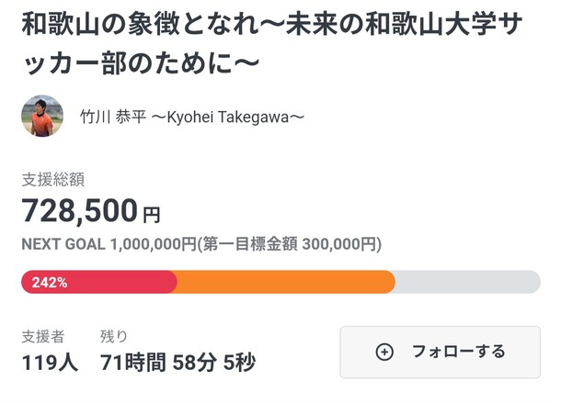Click the 119人 supporter count
This screenshot has width=561, height=403.
tap(52, 362)
